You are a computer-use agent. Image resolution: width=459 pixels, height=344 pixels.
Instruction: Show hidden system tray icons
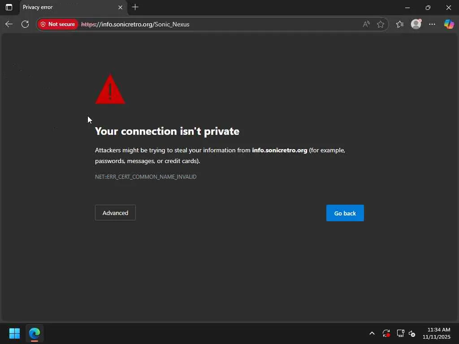[372, 333]
